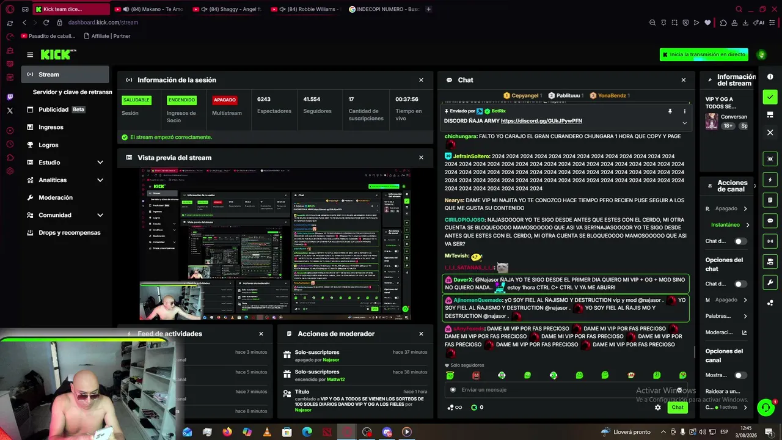The width and height of the screenshot is (782, 440).
Task: Open the X icon in Opera sidebar
Action: pyautogui.click(x=10, y=111)
